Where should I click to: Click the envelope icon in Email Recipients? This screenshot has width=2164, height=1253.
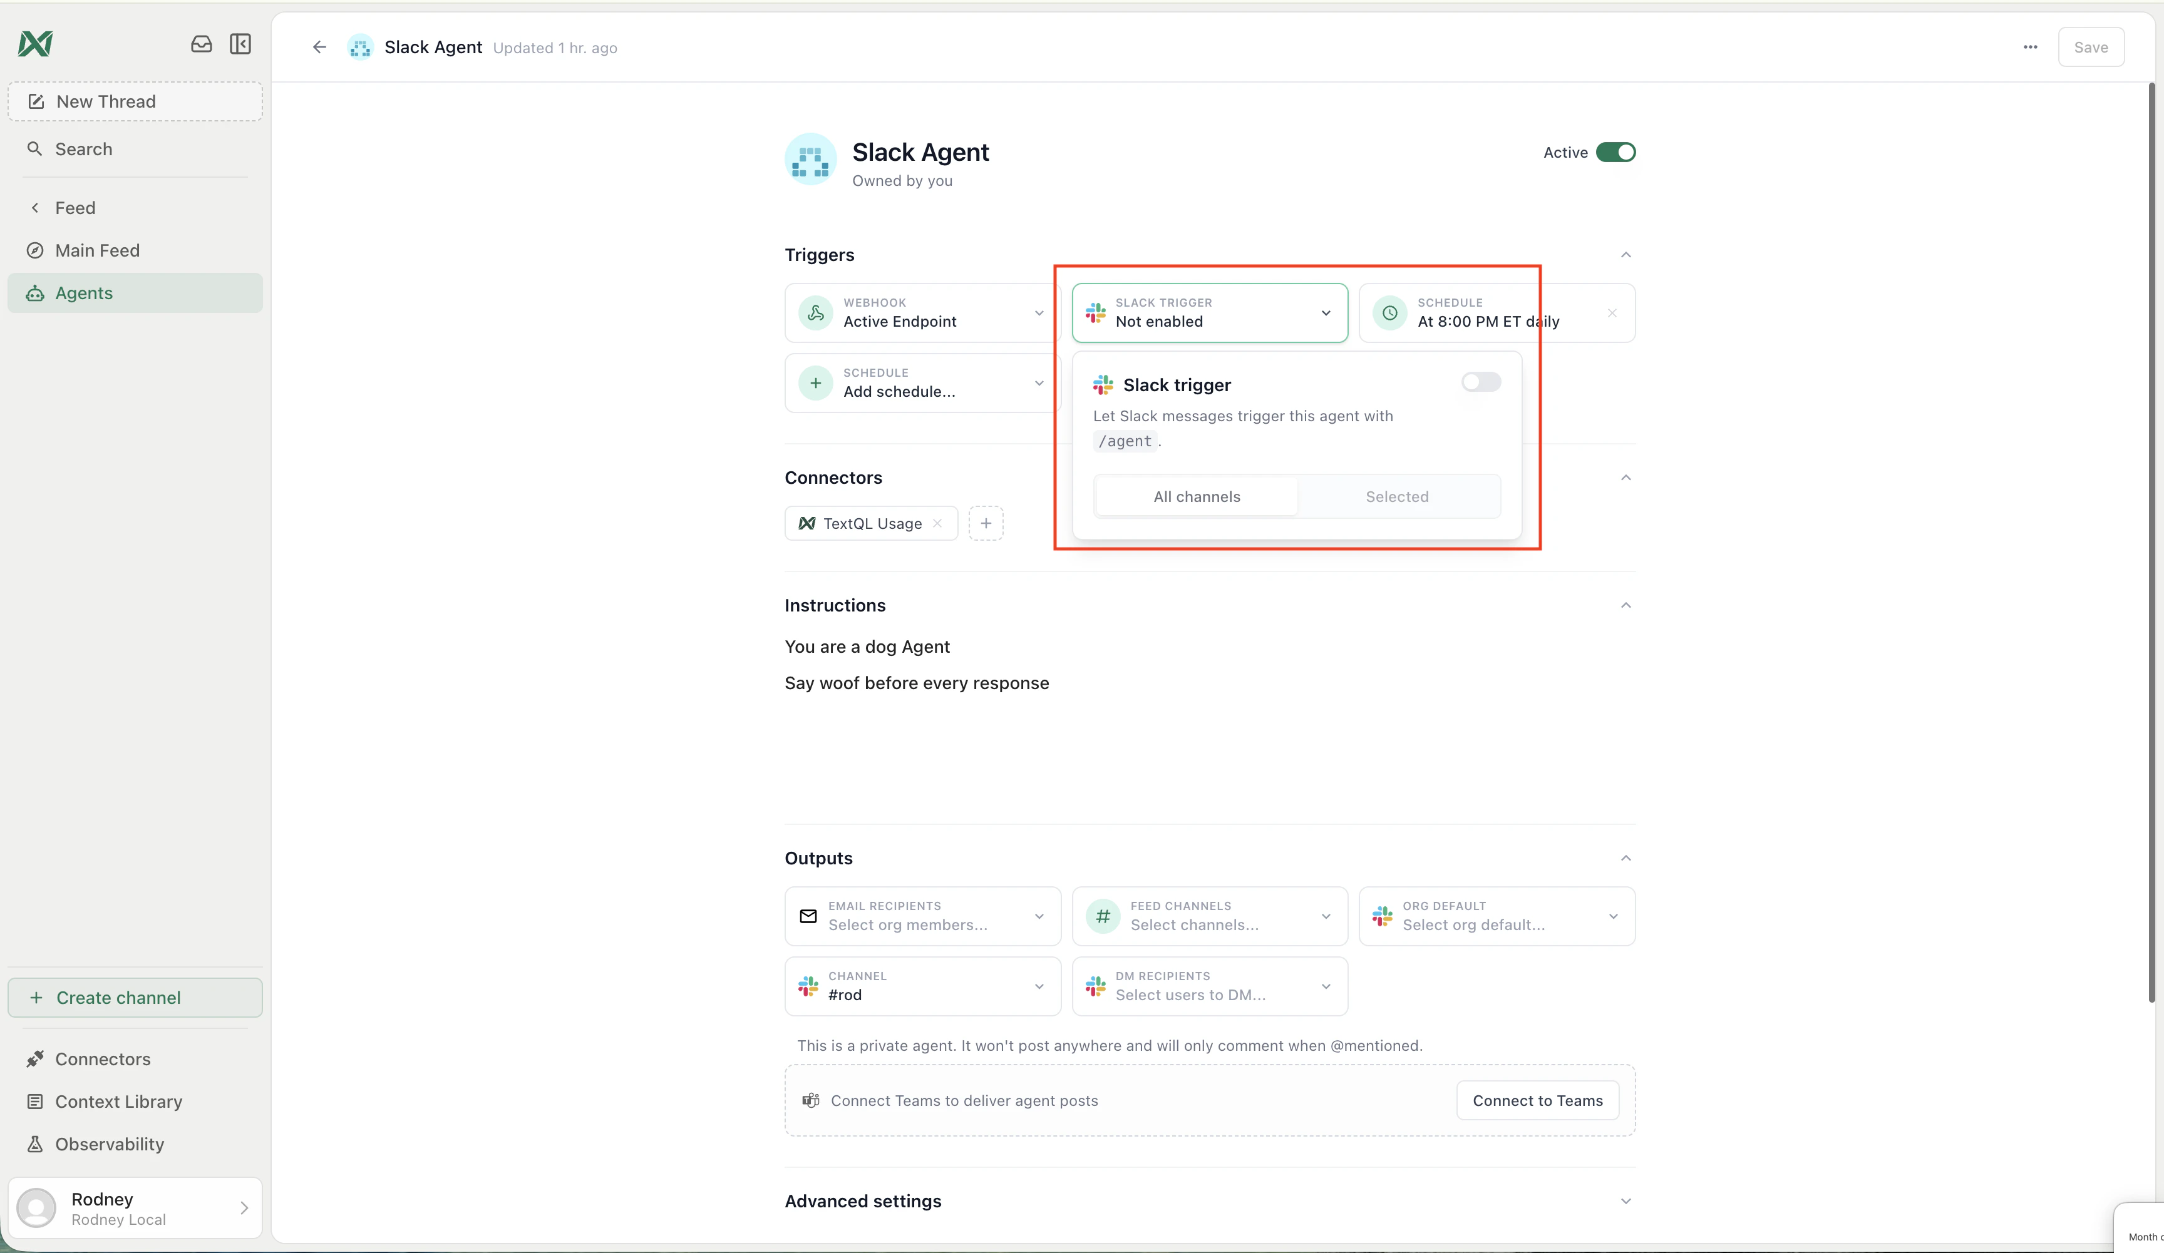pyautogui.click(x=808, y=916)
